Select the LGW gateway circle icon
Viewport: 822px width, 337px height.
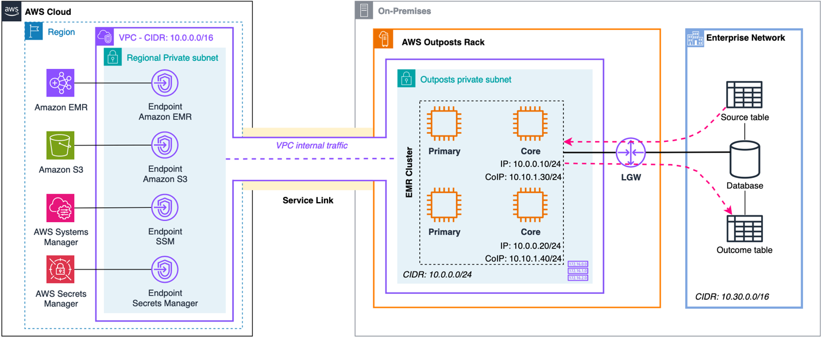tap(631, 153)
